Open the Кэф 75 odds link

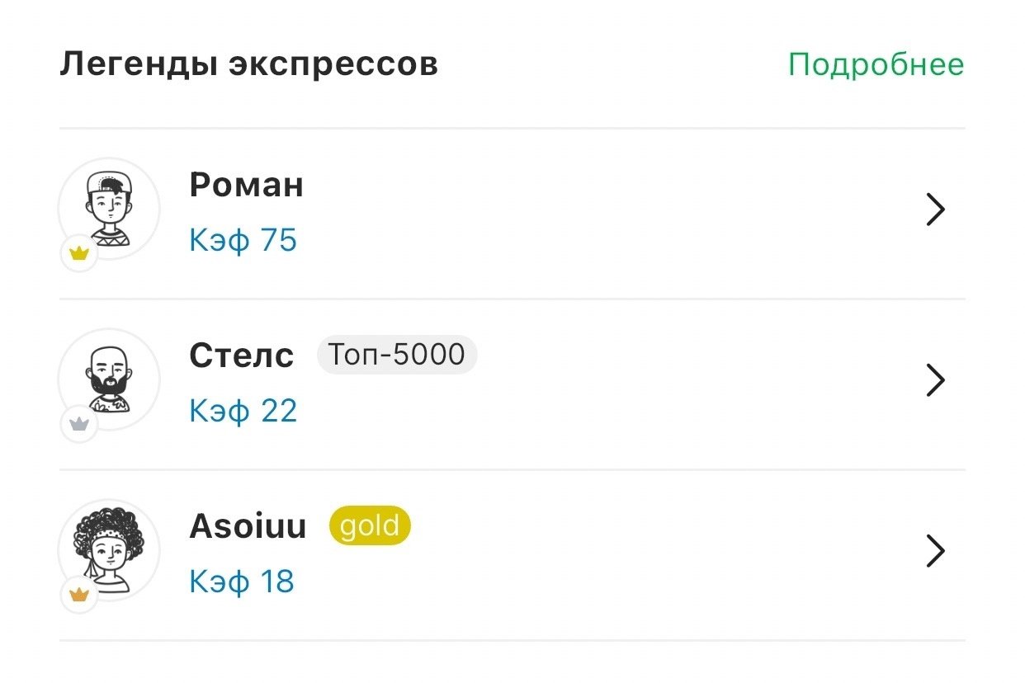point(243,241)
